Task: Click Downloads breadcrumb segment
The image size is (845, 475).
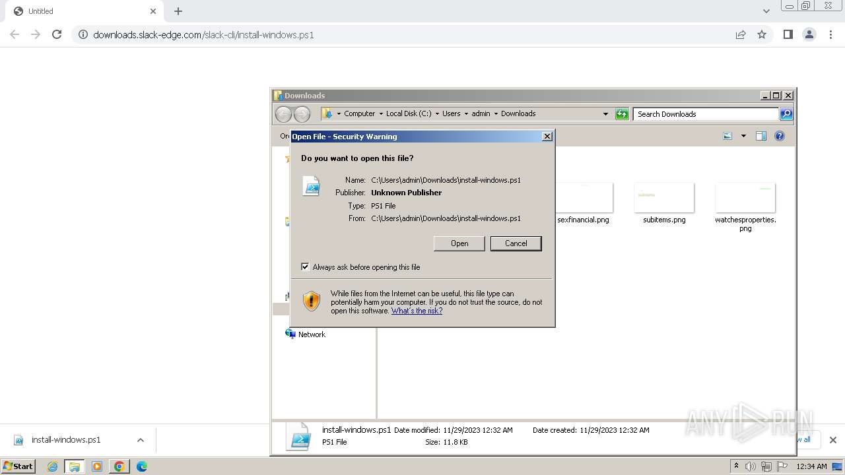Action: (518, 113)
